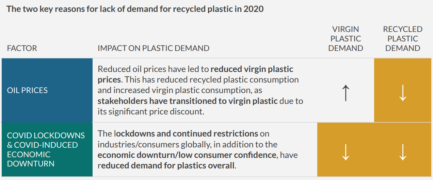Click the IMPACT ON PLASTIC DEMAND header
The height and width of the screenshot is (180, 433).
click(x=154, y=48)
